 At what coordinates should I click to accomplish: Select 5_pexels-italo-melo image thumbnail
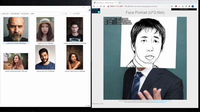45,57
